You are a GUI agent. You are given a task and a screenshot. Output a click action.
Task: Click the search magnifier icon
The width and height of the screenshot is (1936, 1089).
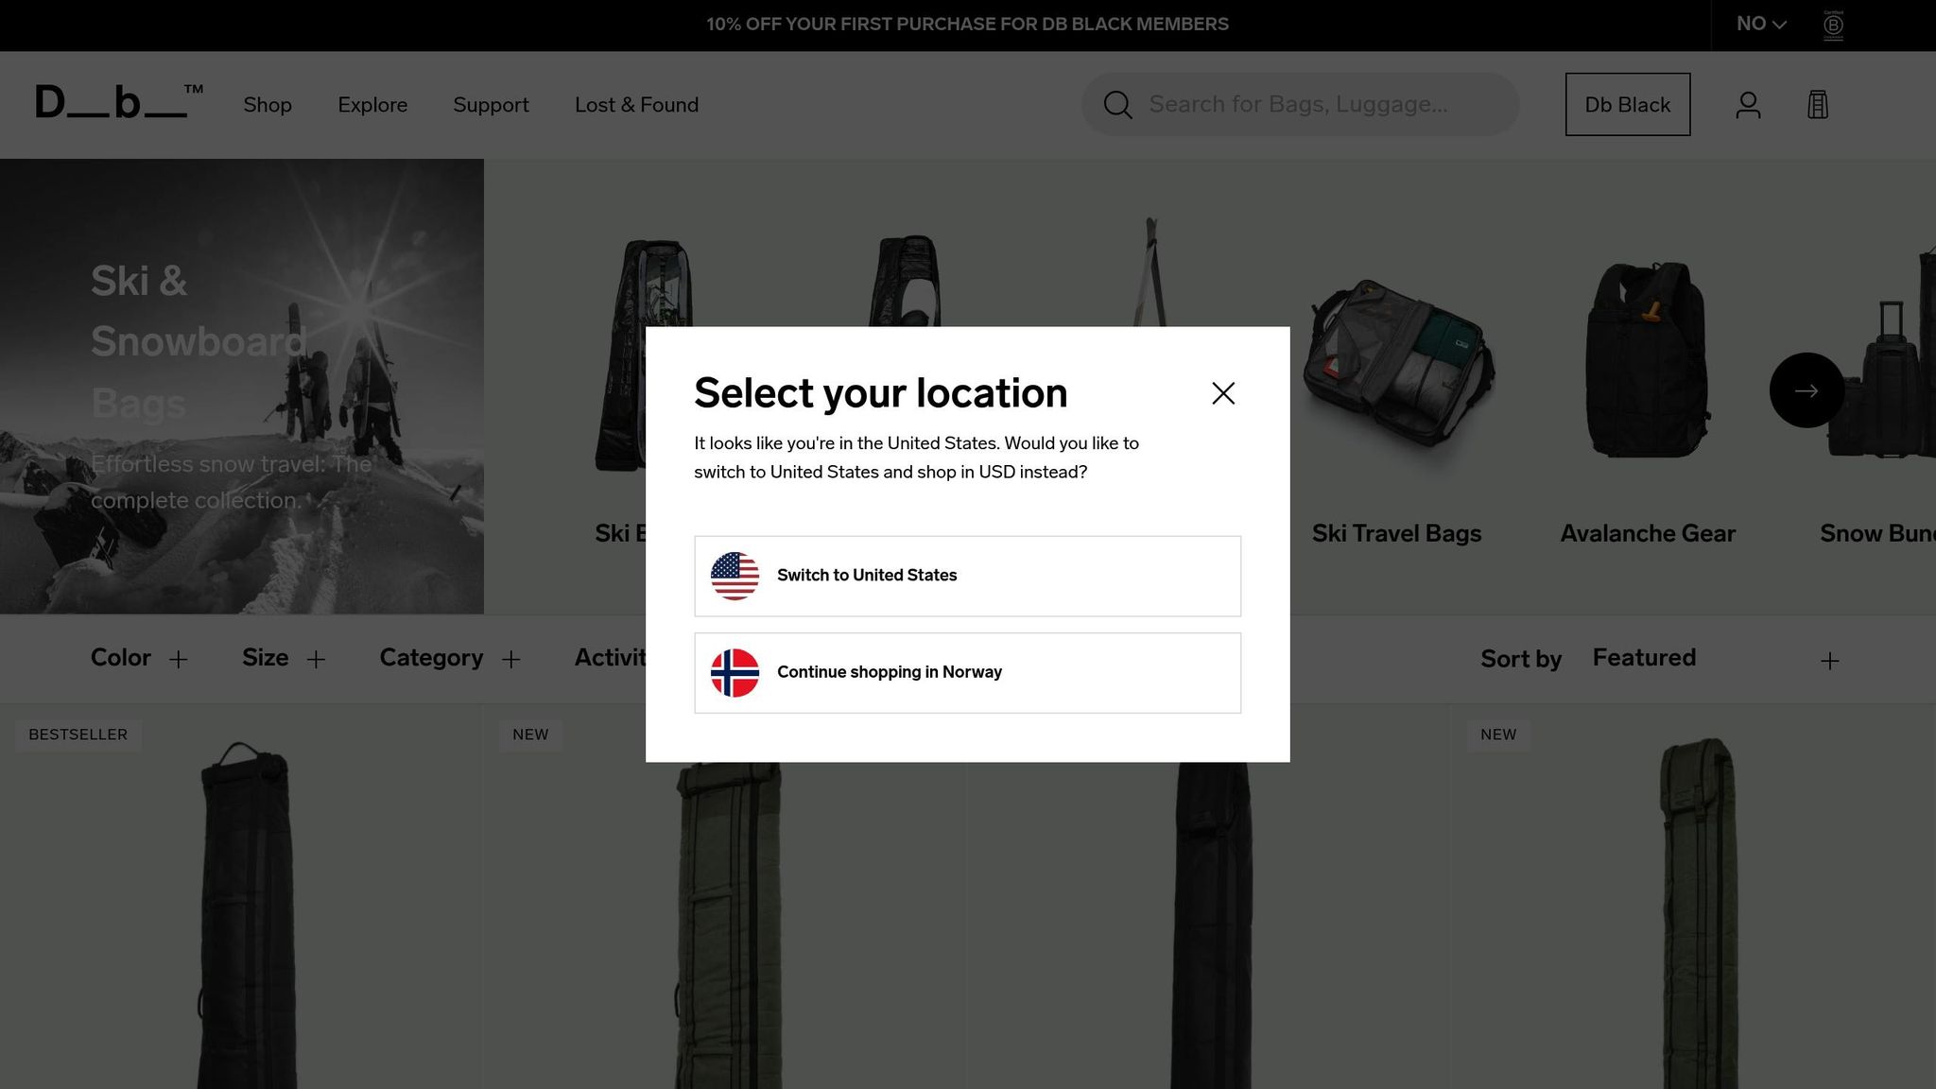[x=1117, y=105]
